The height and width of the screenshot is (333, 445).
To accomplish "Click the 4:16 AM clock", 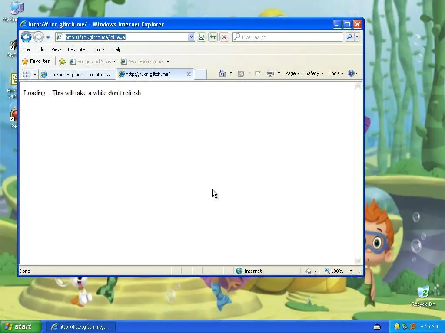I will (429, 326).
